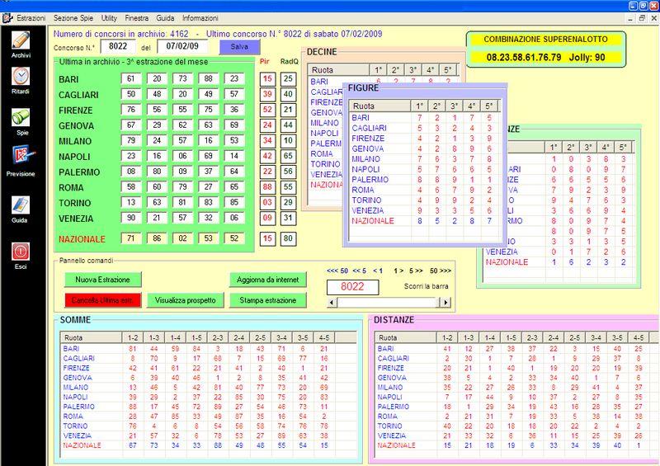Click the Ruota header in FIGURE table

tap(380, 106)
